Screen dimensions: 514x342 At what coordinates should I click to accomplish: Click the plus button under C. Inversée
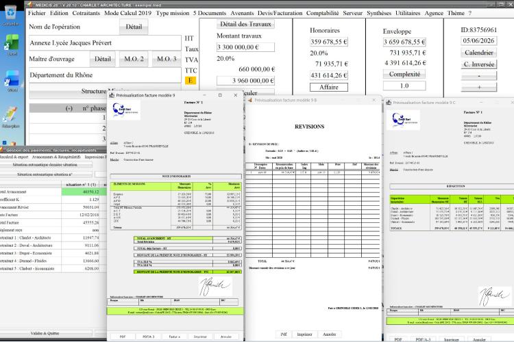[479, 88]
